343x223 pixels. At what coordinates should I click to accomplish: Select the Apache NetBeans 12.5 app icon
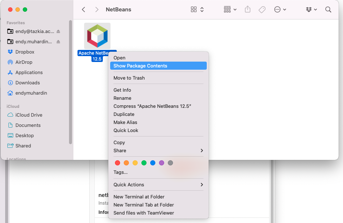coord(97,36)
